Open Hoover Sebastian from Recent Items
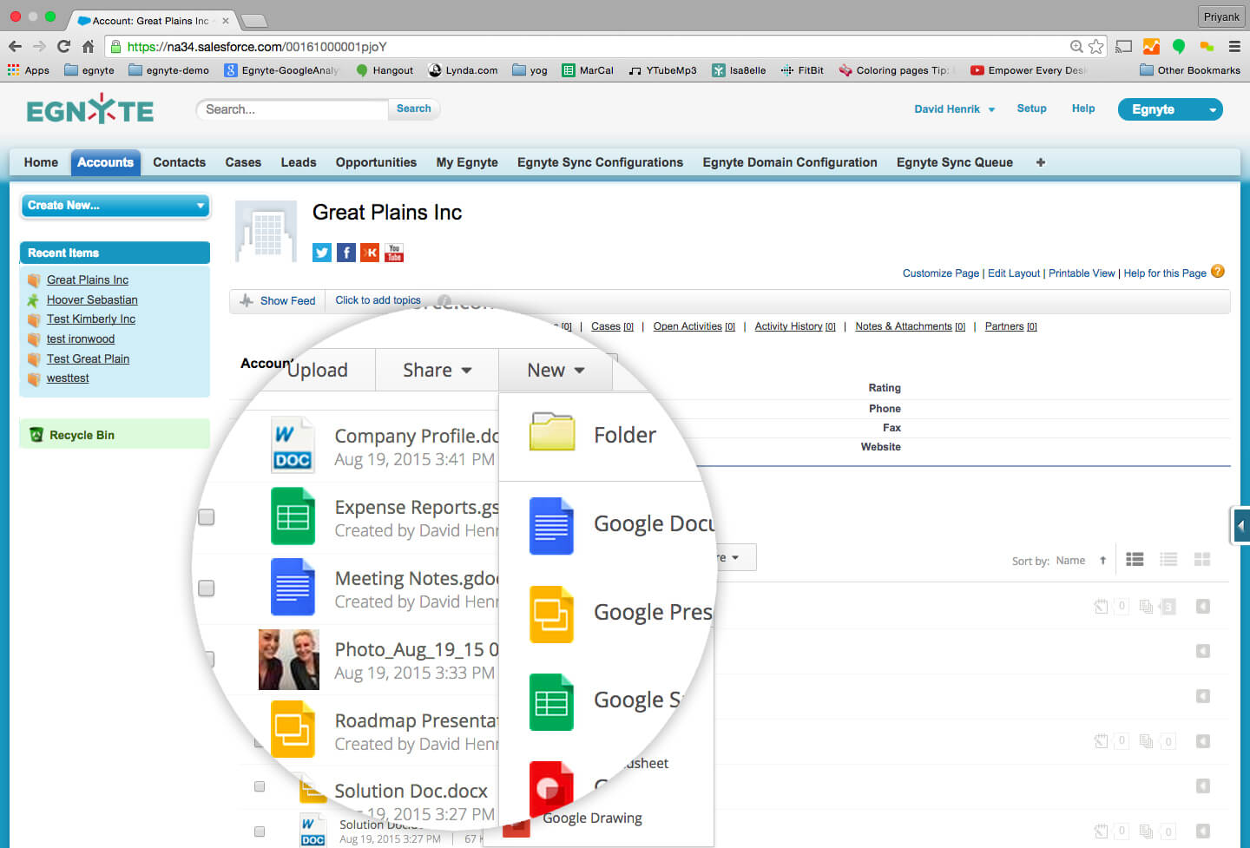This screenshot has width=1250, height=848. [92, 299]
